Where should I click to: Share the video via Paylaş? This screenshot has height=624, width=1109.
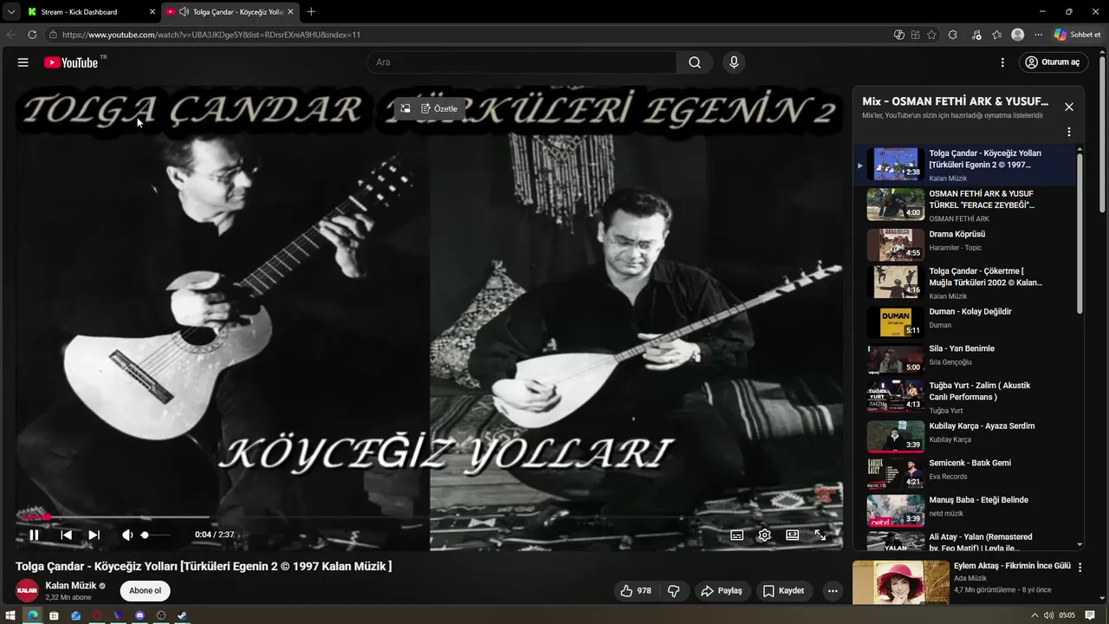[x=722, y=591]
